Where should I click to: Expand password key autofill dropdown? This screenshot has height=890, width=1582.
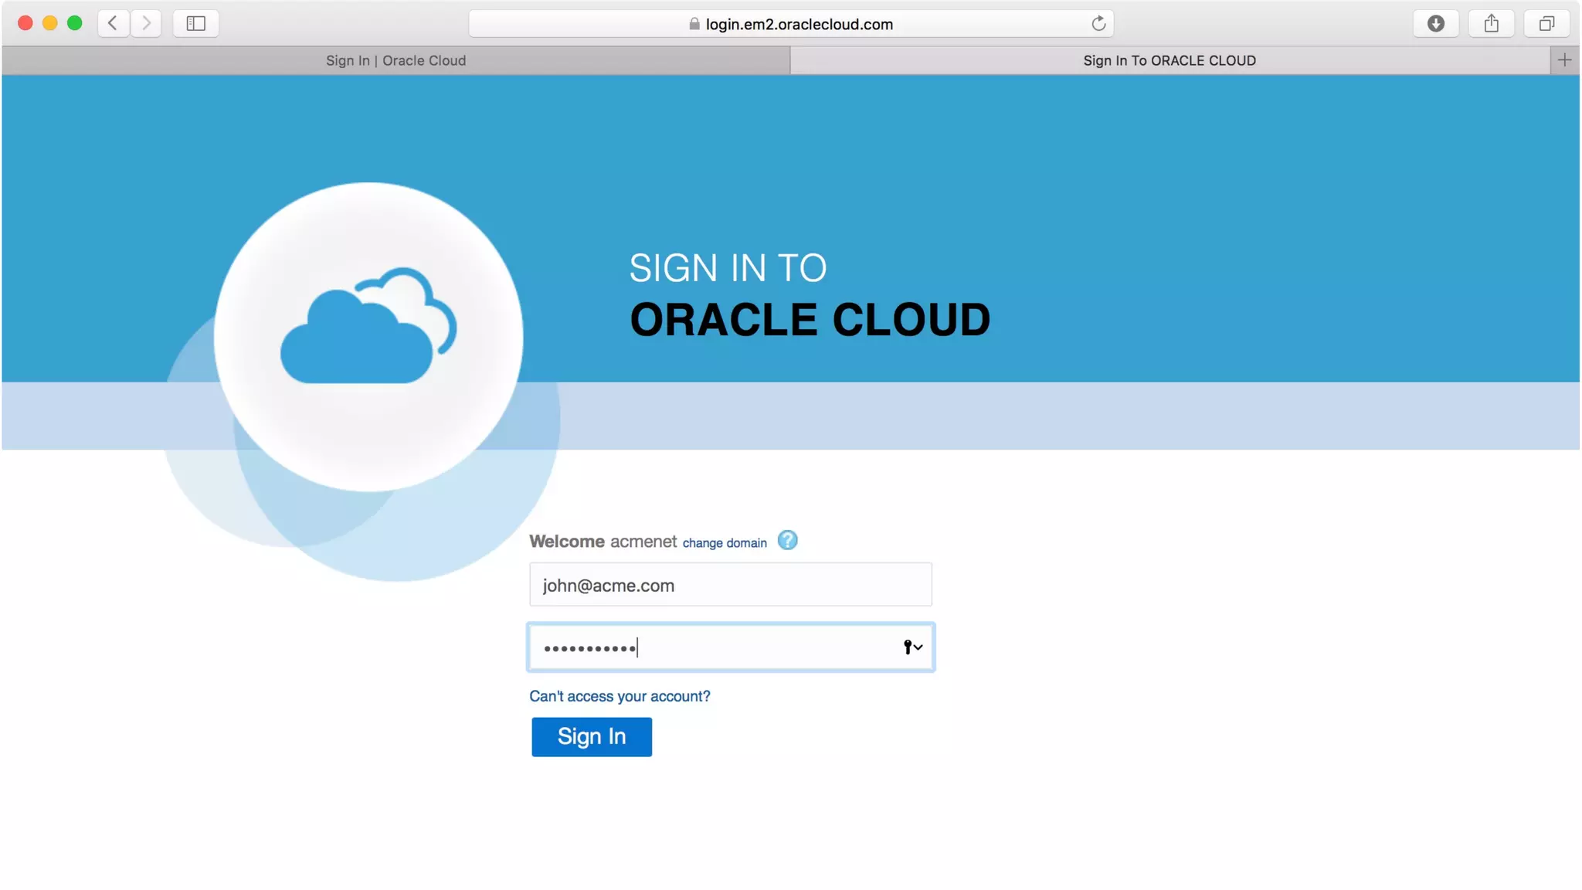(x=913, y=647)
